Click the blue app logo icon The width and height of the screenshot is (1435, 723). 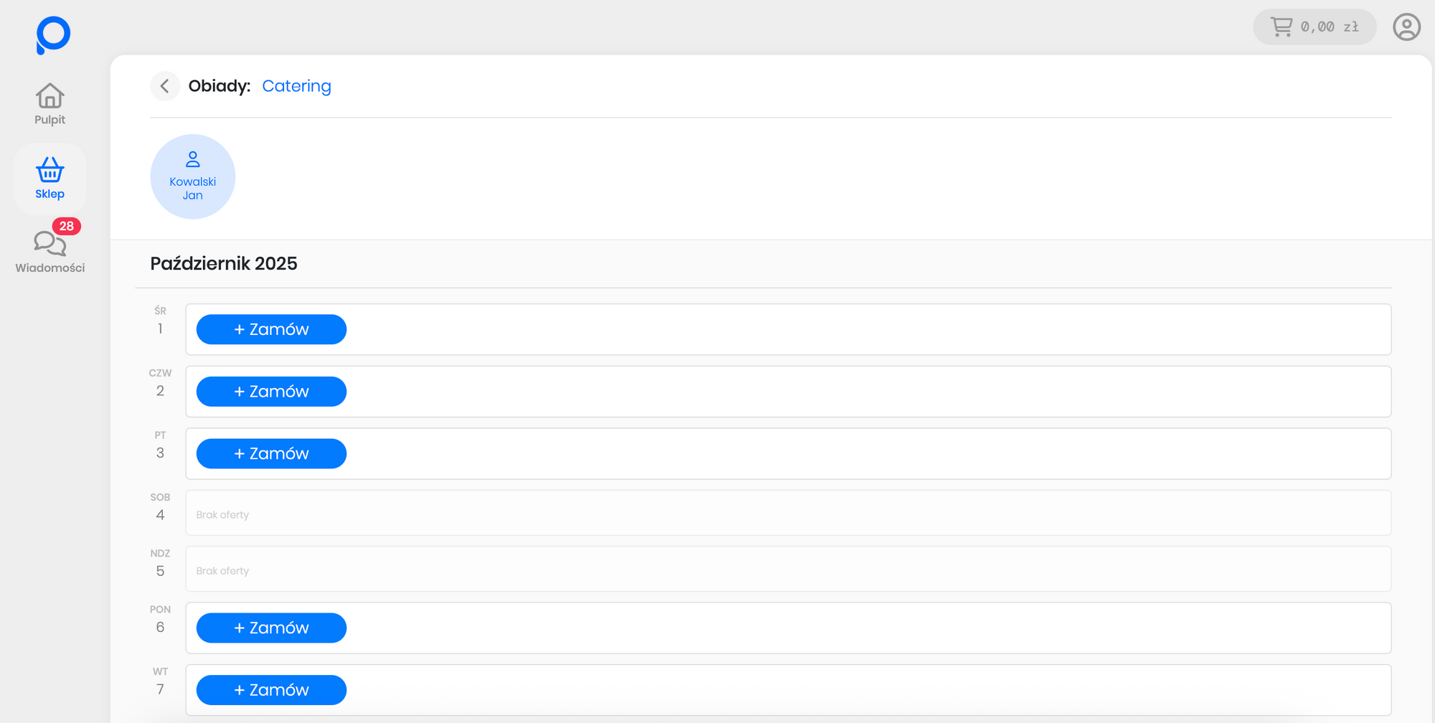click(53, 34)
